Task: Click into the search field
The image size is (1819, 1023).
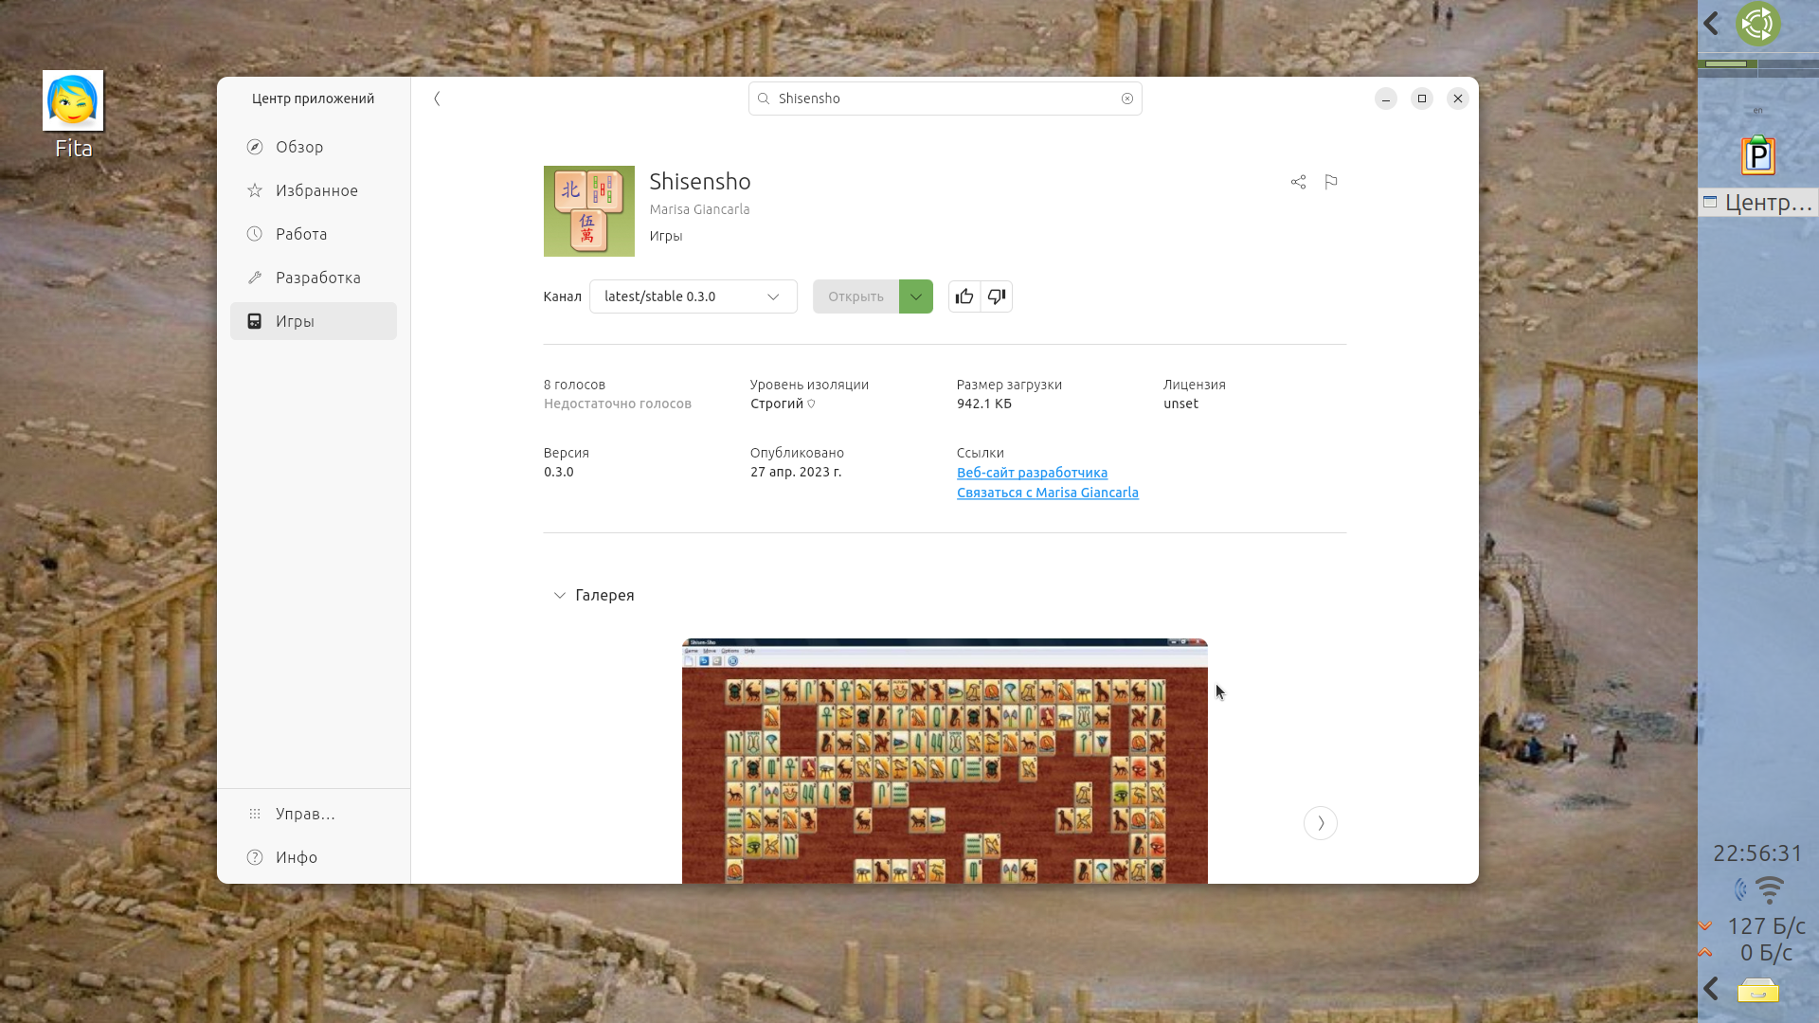Action: tap(945, 99)
